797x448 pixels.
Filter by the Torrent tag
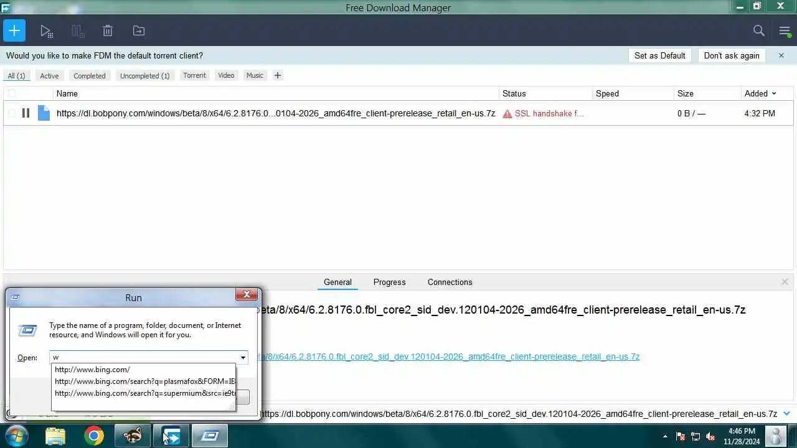tap(194, 75)
